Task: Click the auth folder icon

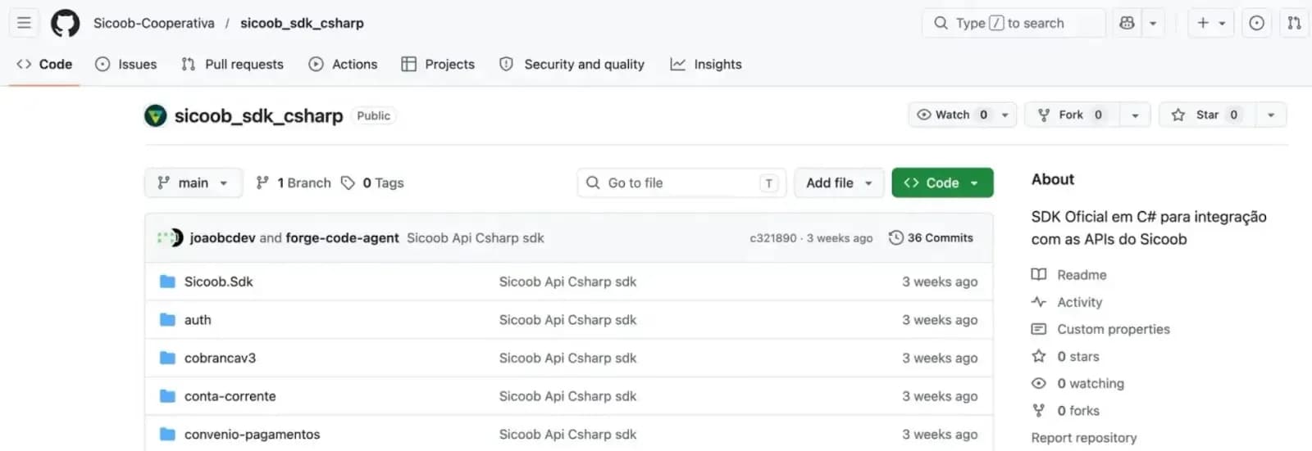Action: pos(167,320)
